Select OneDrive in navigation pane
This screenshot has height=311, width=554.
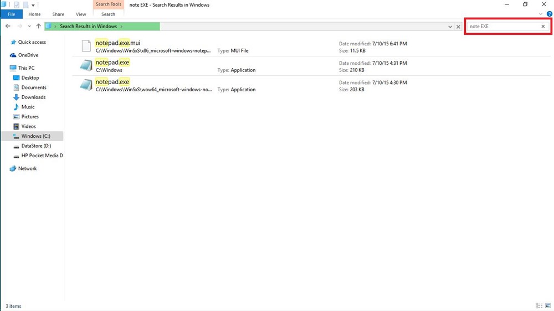[x=28, y=55]
